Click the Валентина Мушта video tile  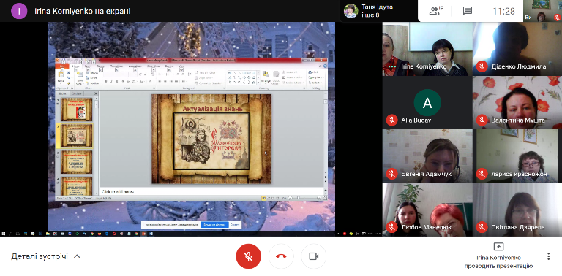(x=517, y=103)
